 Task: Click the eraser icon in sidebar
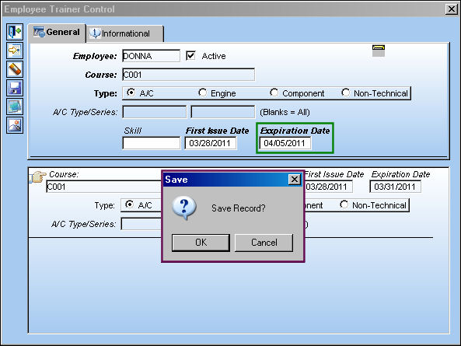tap(15, 69)
